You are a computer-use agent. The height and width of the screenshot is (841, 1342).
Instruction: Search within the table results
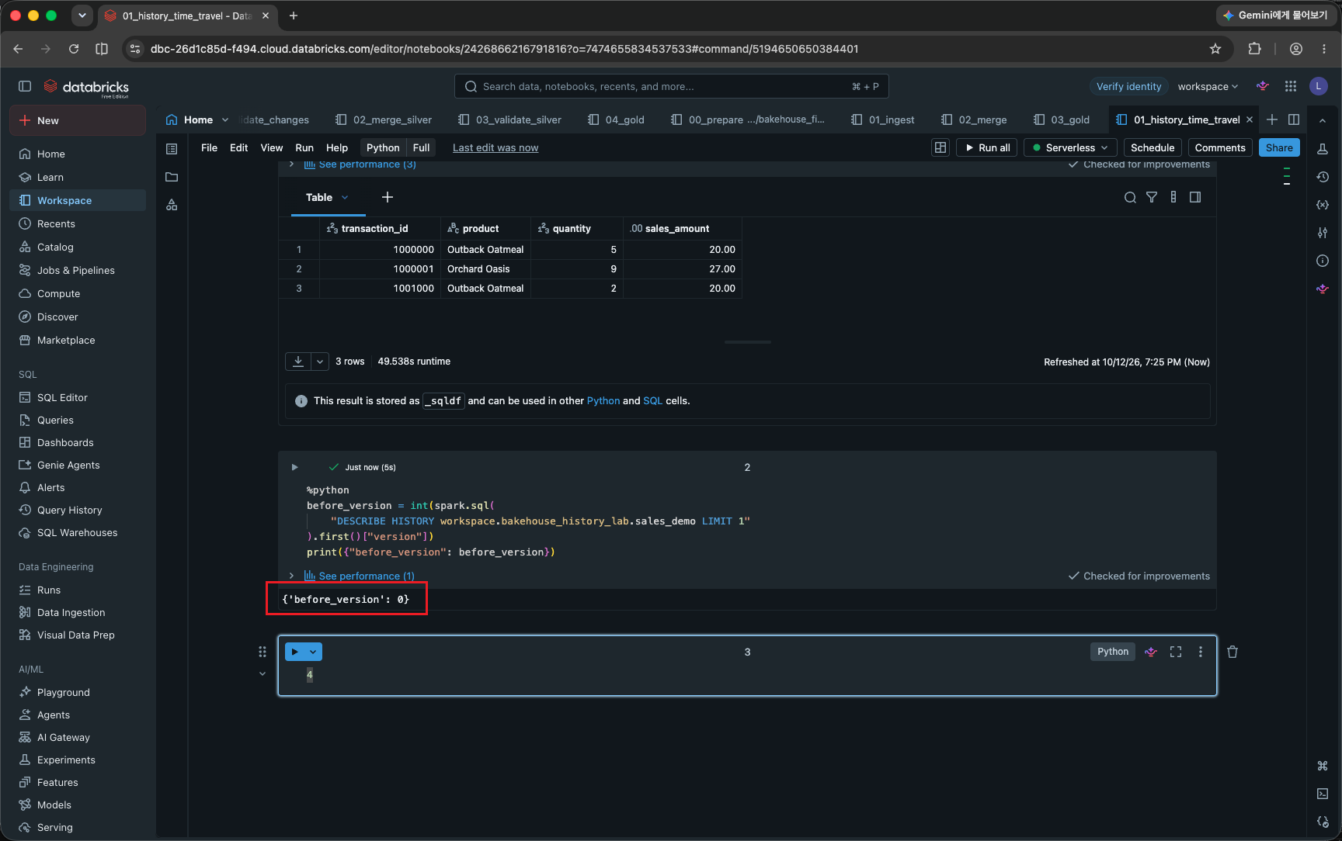point(1130,197)
